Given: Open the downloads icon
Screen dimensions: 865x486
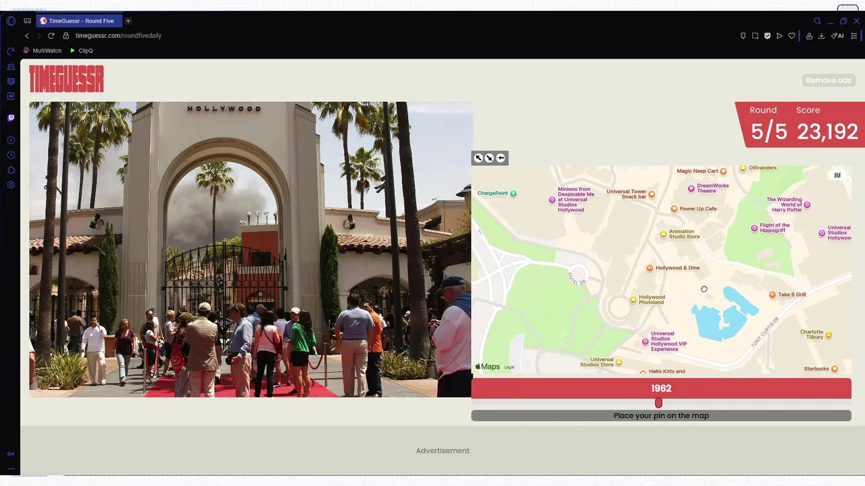Looking at the screenshot, I should 821,36.
